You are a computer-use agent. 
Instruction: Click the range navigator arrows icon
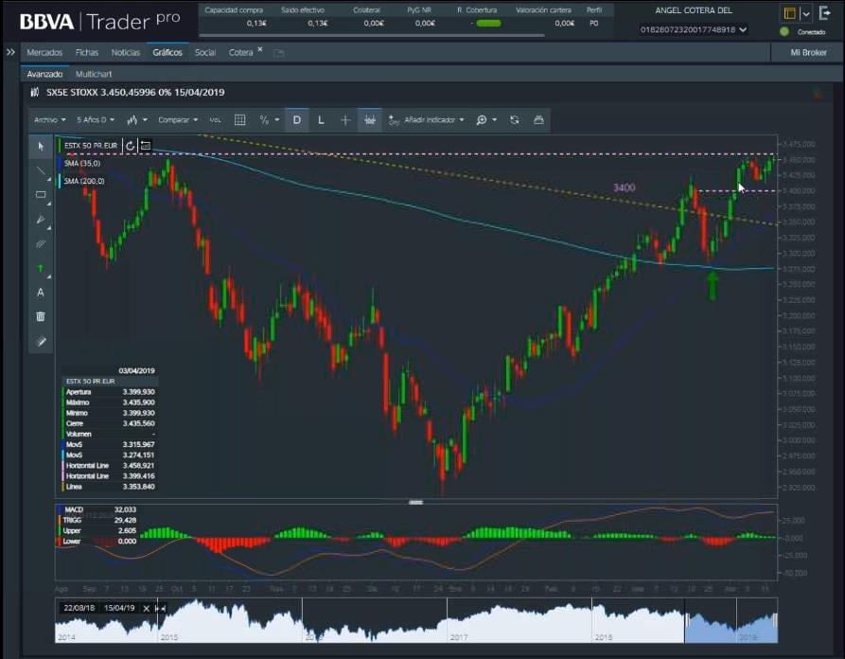pos(161,608)
